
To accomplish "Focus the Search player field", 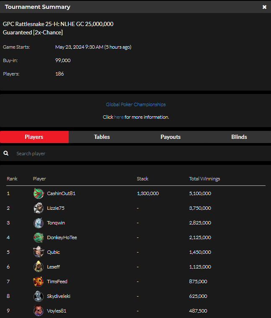I will coord(136,154).
